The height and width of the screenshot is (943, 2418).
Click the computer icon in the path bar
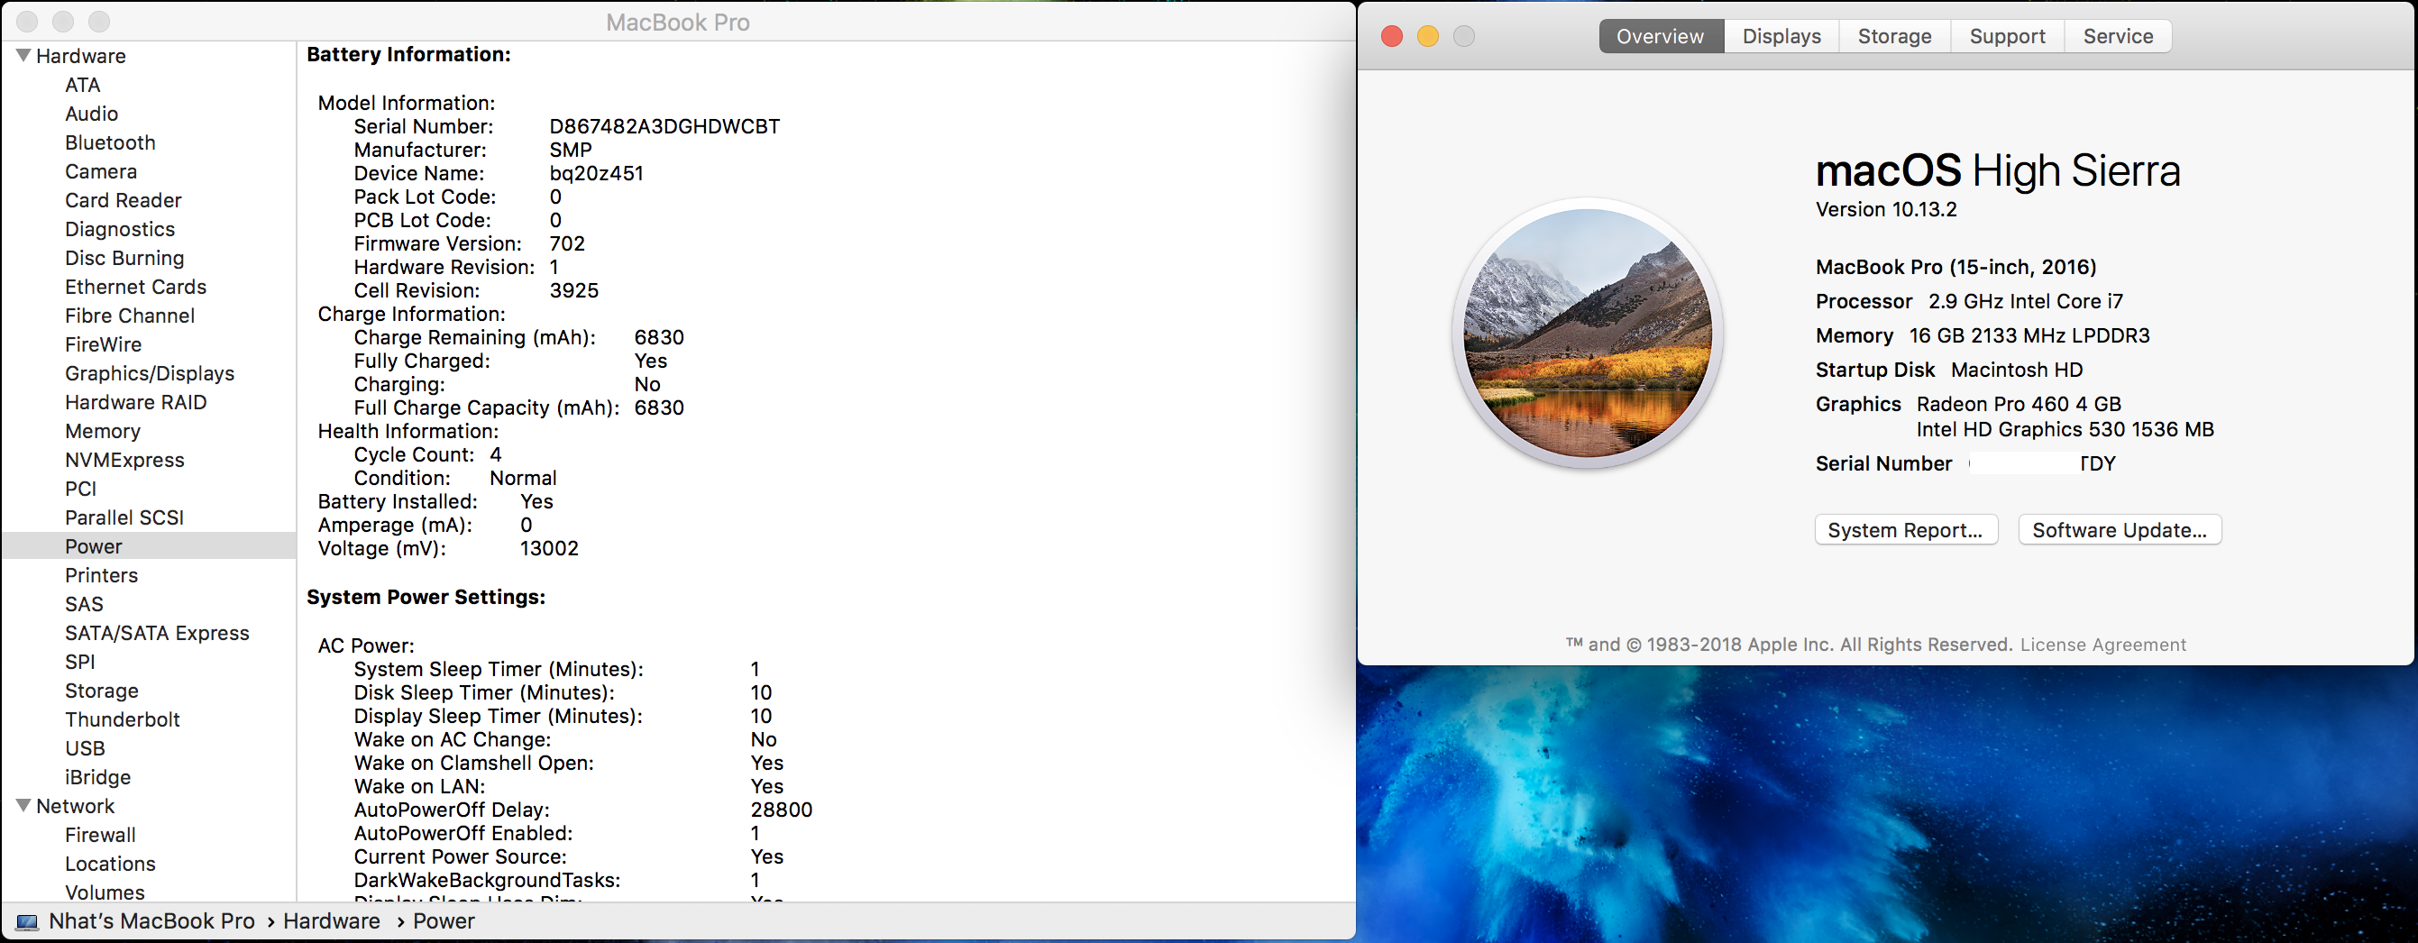(27, 922)
